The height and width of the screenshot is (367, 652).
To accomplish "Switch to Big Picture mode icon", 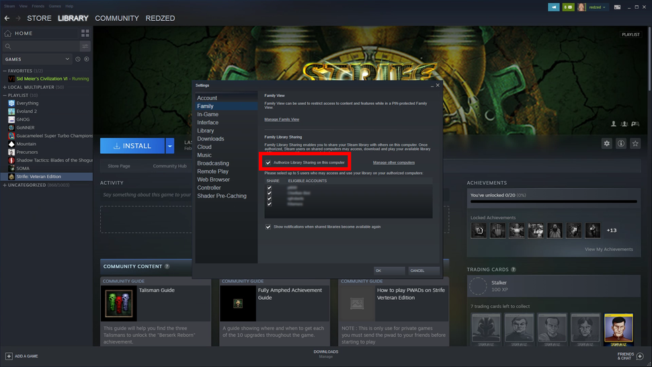I will 618,7.
